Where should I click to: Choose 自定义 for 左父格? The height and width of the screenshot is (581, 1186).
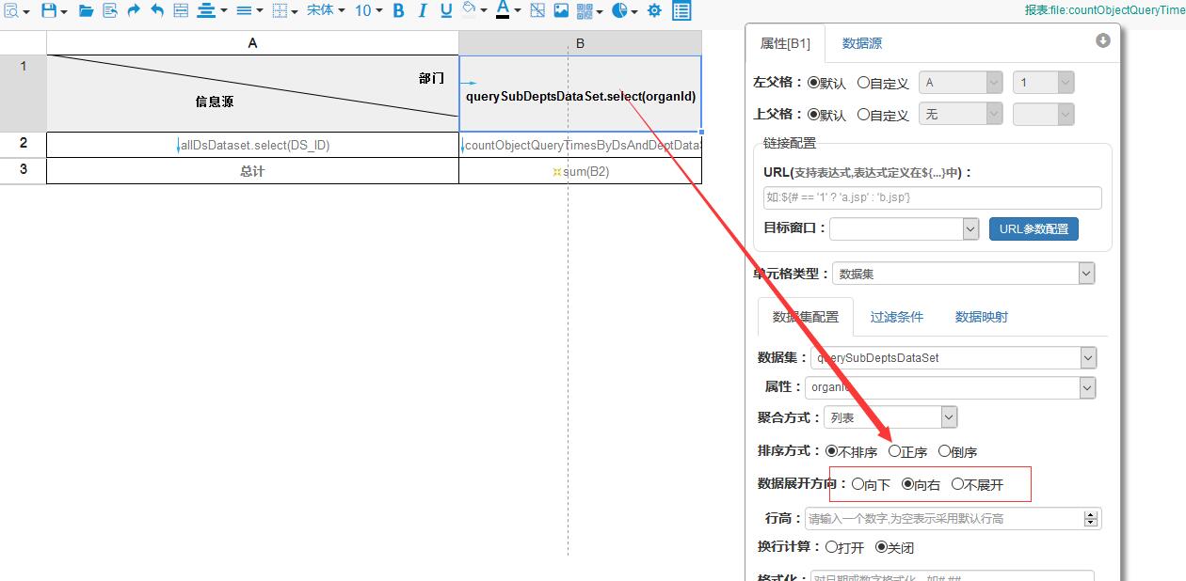(x=863, y=83)
